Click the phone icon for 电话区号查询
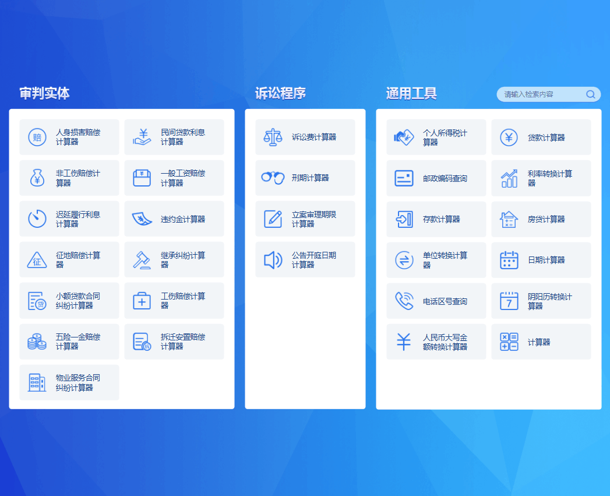Screen dimensions: 610x496 click(404, 301)
